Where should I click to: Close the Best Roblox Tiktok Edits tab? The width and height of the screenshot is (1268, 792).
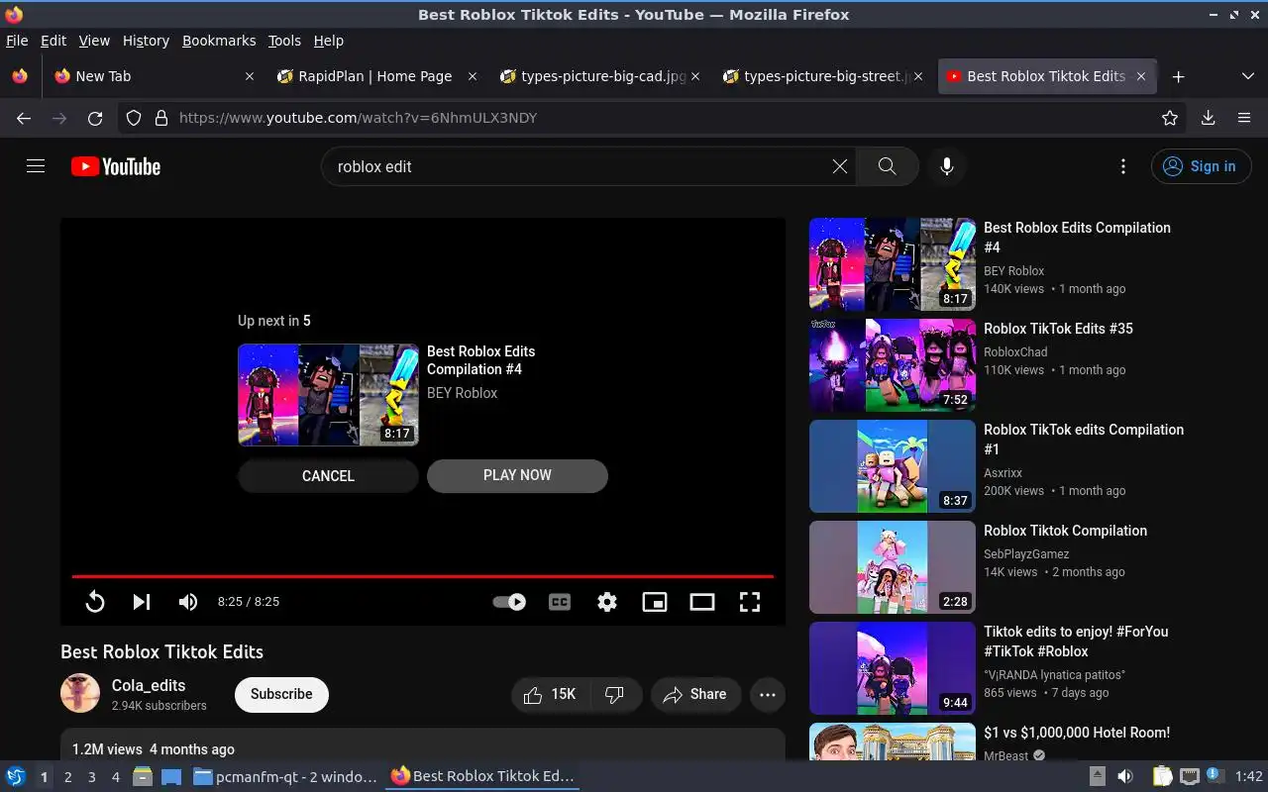coord(1141,76)
